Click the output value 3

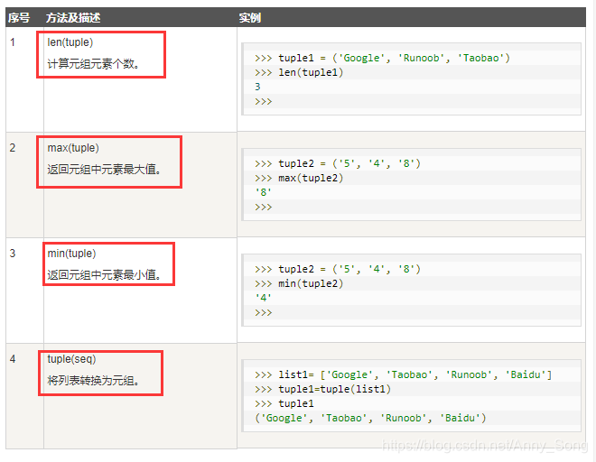point(257,87)
